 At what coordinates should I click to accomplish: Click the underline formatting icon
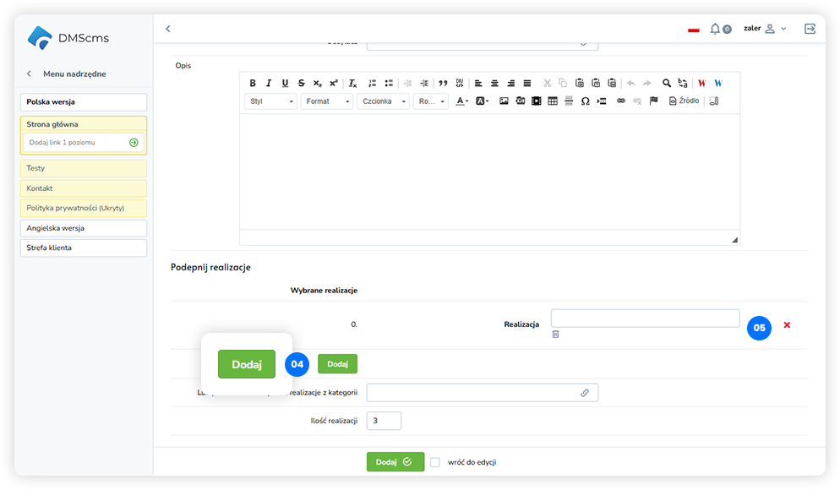tap(285, 83)
